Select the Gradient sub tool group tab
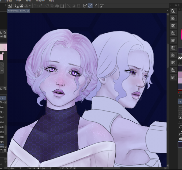182x170 pixels. [x=3, y=98]
